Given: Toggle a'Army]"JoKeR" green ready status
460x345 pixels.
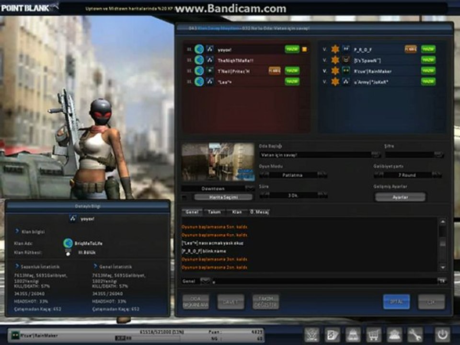Looking at the screenshot, I should pyautogui.click(x=428, y=81).
